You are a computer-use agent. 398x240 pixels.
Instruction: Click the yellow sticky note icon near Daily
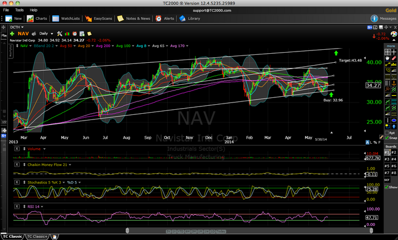pos(90,34)
